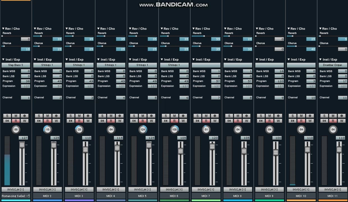Select the MIDI 8 channel name
Screen dimensions: 348x202
tap(238, 196)
